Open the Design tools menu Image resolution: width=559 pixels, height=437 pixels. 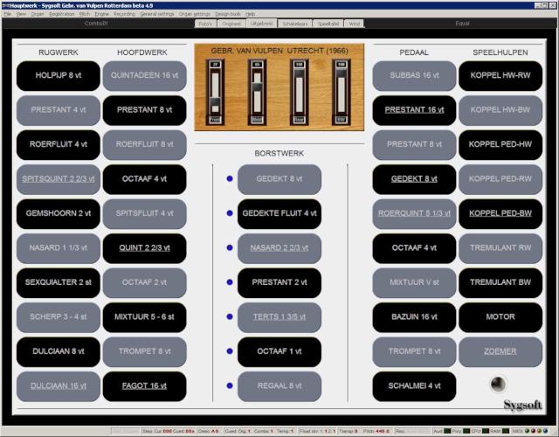coord(227,15)
